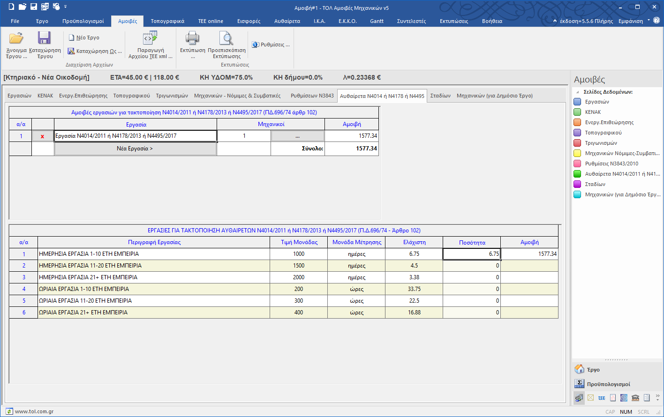
Task: Select the Σταδίων sub-tab
Action: click(440, 96)
